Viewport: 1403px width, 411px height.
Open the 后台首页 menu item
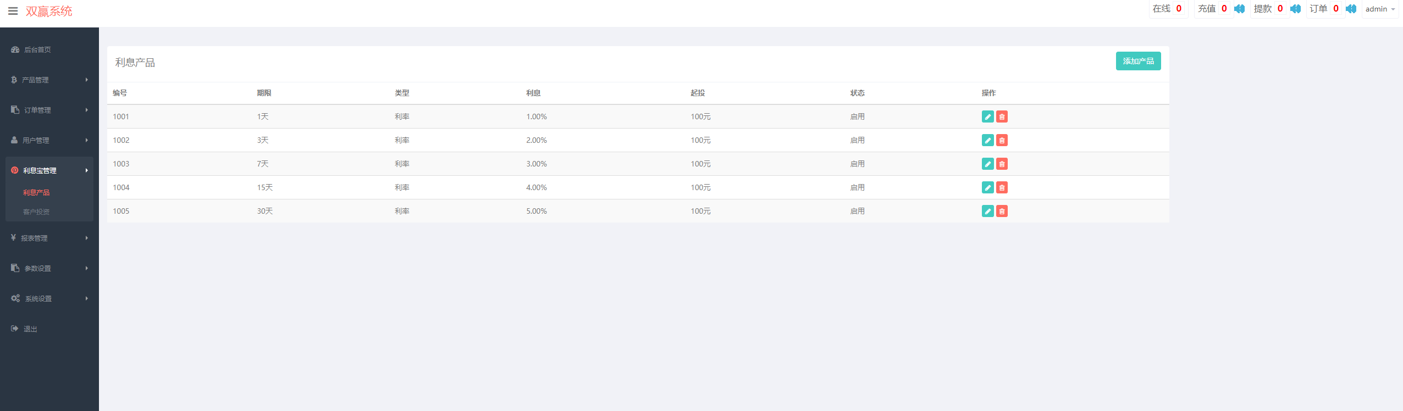[49, 49]
